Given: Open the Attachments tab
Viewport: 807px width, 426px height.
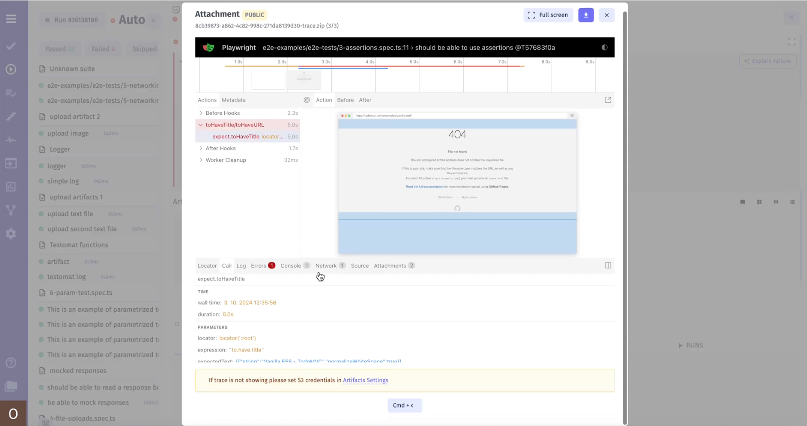Looking at the screenshot, I should [394, 266].
